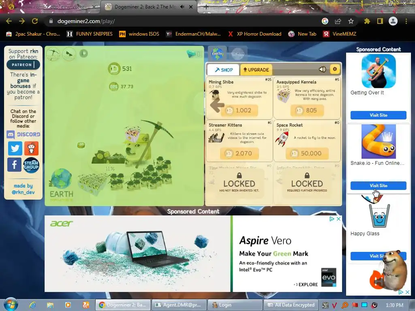Open the VineMEMZ bookmark

340,34
